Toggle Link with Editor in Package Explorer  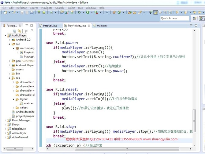pyautogui.click(x=19, y=31)
